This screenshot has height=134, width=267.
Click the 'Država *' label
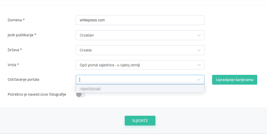[x=15, y=50]
